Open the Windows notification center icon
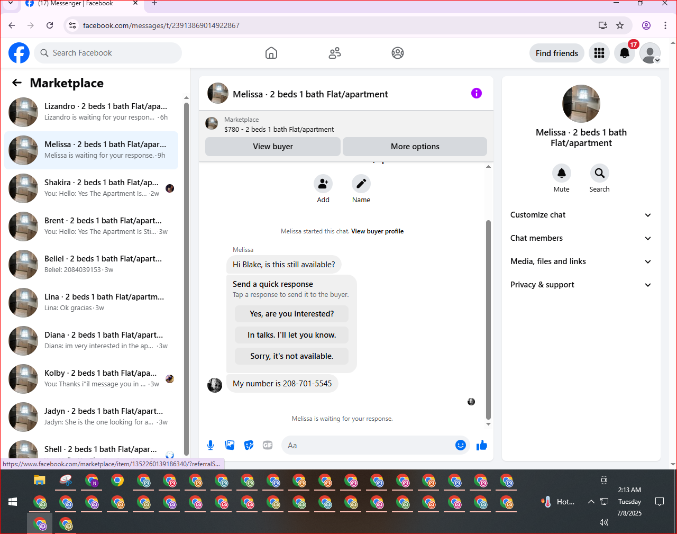Screen dimensions: 677x534 click(x=660, y=502)
